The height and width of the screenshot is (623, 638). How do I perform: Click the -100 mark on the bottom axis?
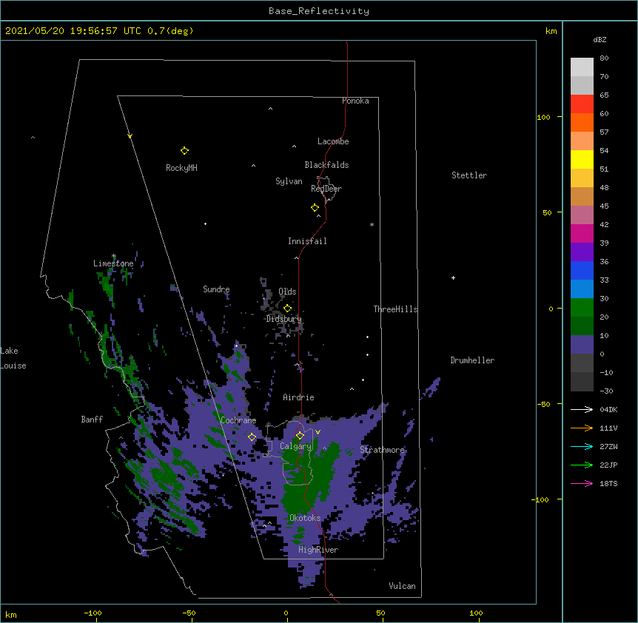point(93,613)
